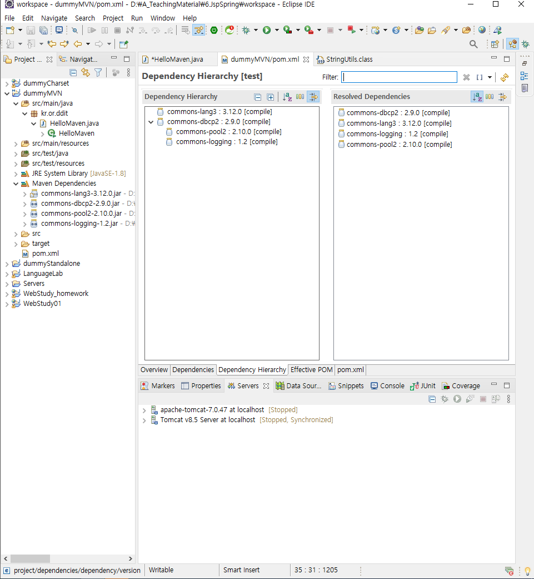Toggle the Use Step Filters icon

[199, 30]
